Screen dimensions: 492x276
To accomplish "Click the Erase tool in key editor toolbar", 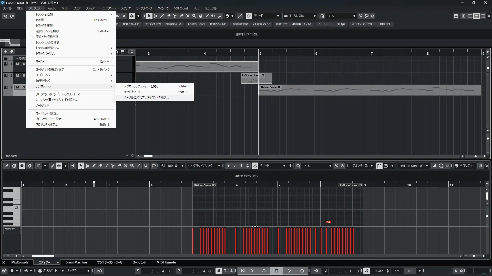I will point(100,166).
